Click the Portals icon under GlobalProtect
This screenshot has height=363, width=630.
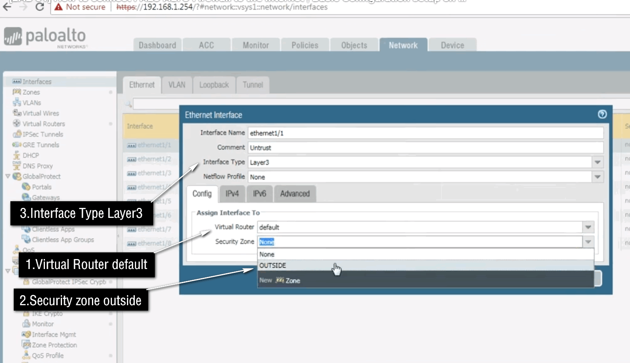26,187
